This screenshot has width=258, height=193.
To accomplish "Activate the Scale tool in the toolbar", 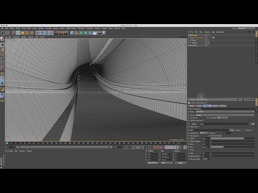I will point(23,33).
